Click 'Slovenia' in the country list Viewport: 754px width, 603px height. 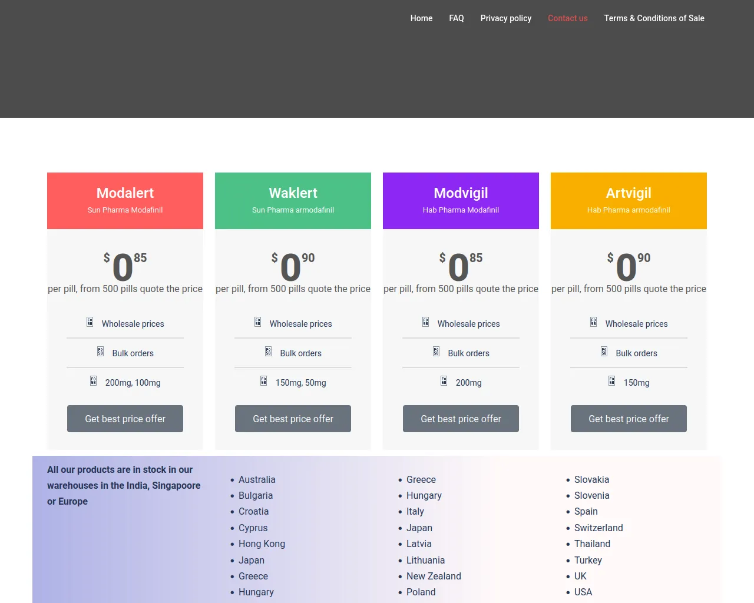[591, 496]
